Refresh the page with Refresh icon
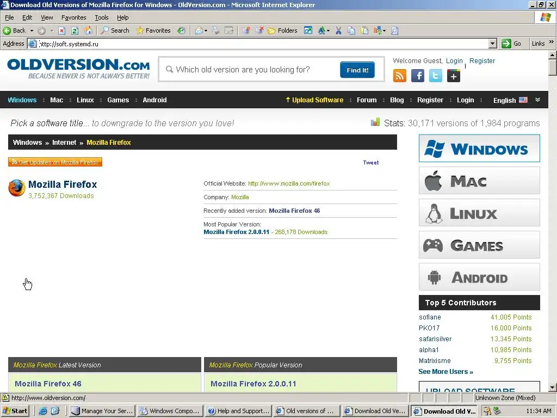 click(x=75, y=30)
